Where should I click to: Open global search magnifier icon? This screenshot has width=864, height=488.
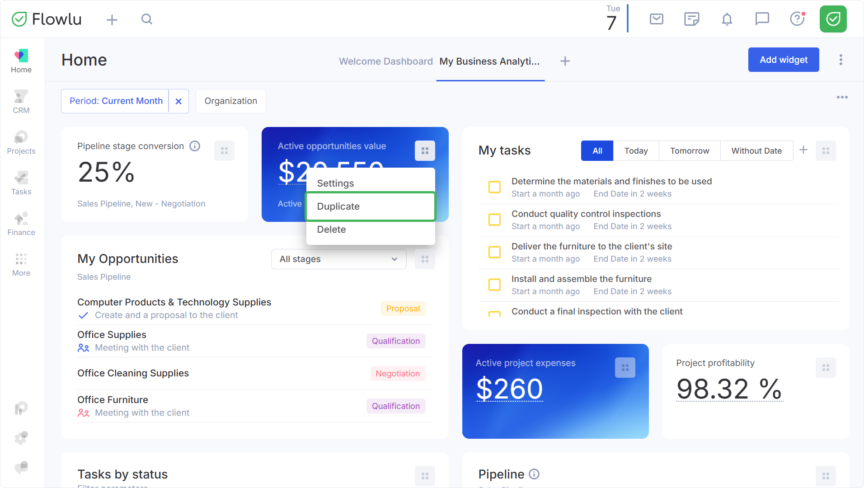coord(147,19)
